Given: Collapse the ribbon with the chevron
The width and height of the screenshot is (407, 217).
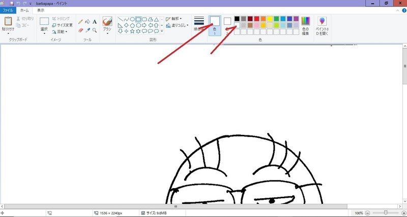Looking at the screenshot, I should [398, 11].
